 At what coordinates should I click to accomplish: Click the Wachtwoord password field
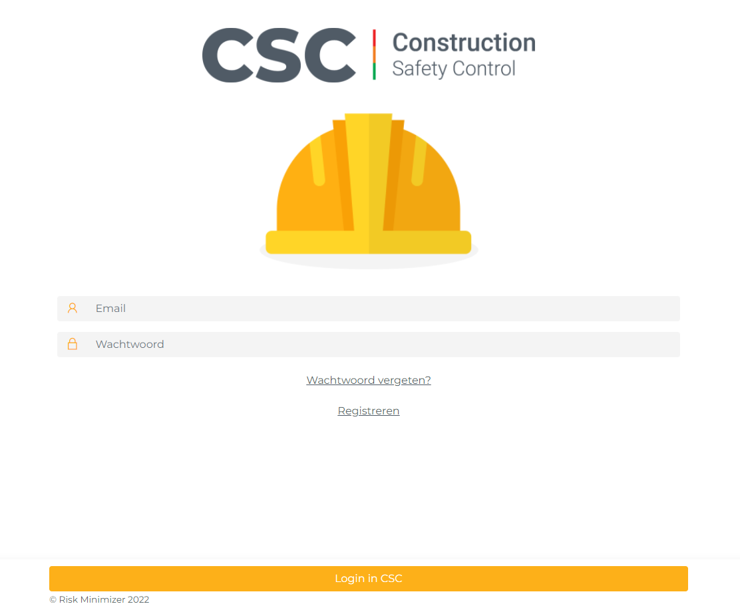[x=368, y=345]
